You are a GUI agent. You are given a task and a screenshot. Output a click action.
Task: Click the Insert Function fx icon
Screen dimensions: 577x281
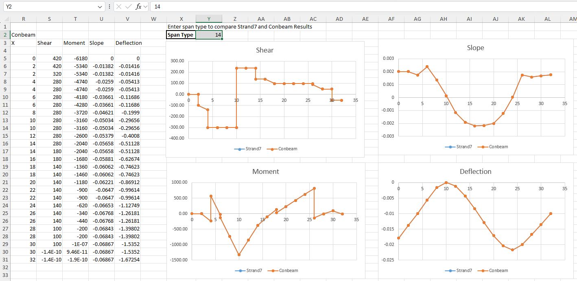coord(139,7)
